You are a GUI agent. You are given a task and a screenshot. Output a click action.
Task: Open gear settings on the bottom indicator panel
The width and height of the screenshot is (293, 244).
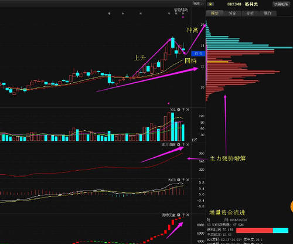pyautogui.click(x=179, y=215)
